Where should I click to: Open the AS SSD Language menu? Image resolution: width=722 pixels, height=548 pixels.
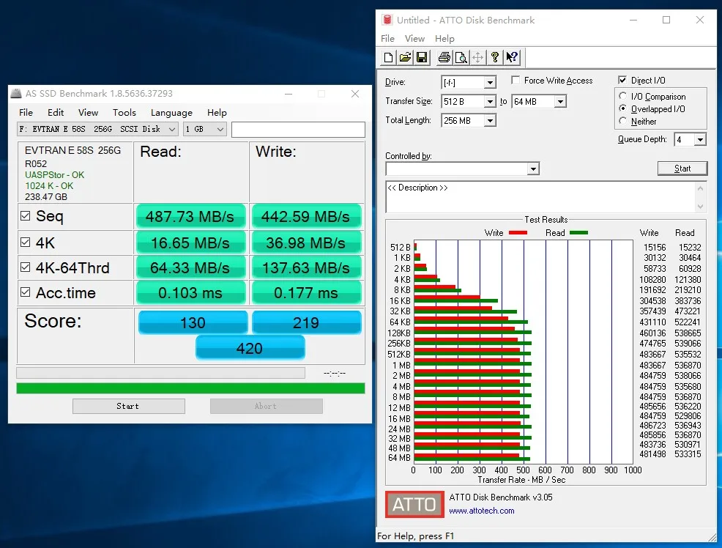coord(171,113)
